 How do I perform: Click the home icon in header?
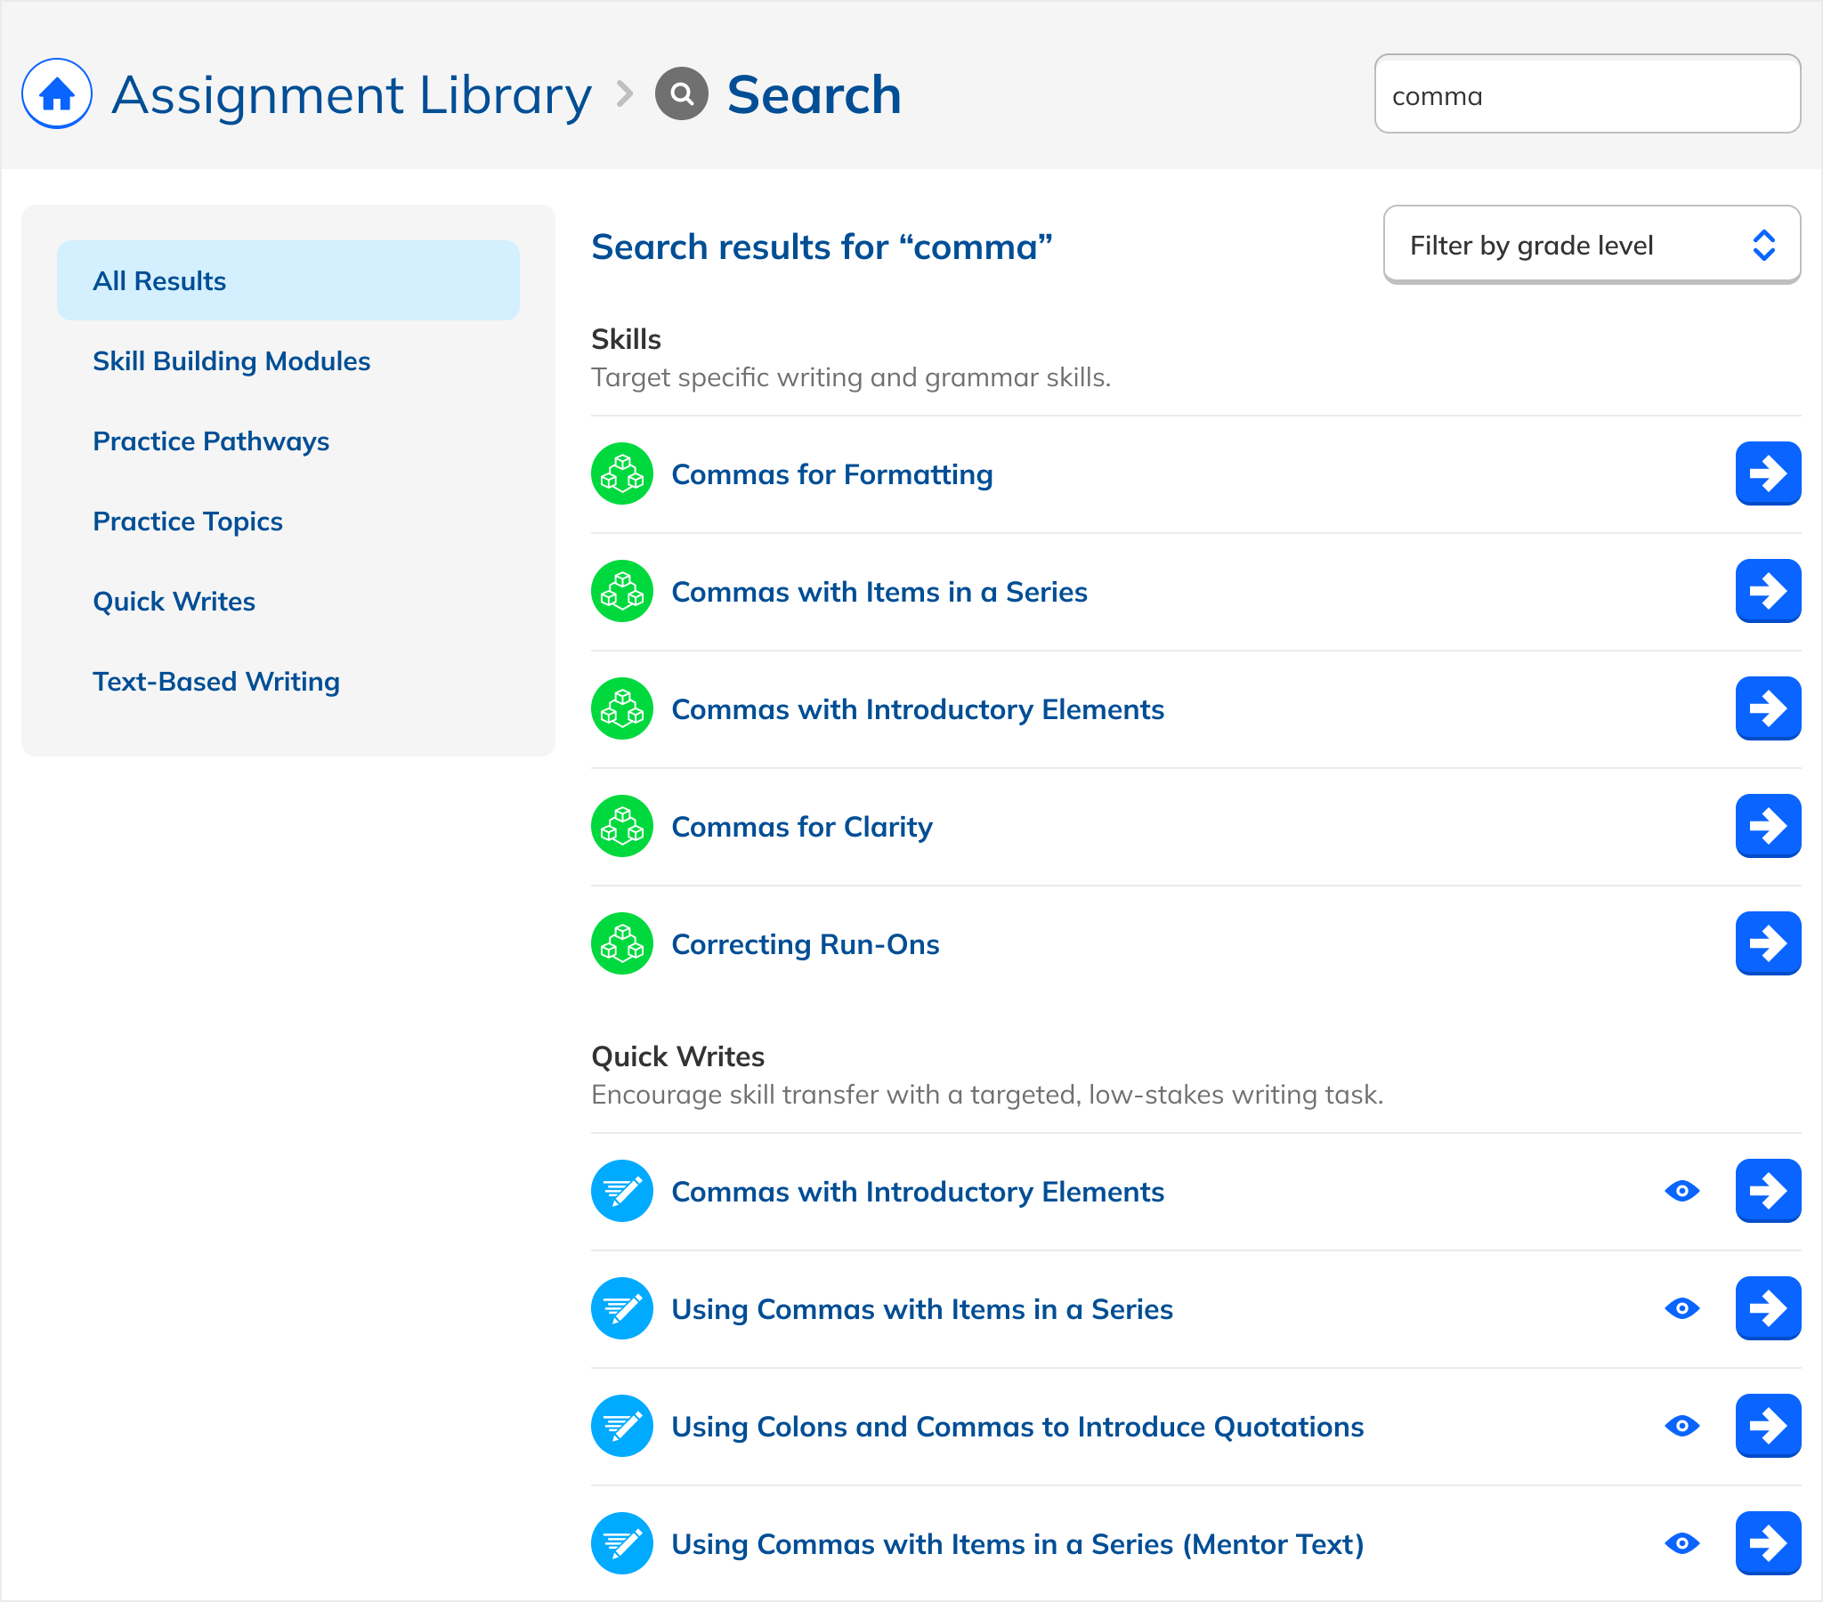57,93
